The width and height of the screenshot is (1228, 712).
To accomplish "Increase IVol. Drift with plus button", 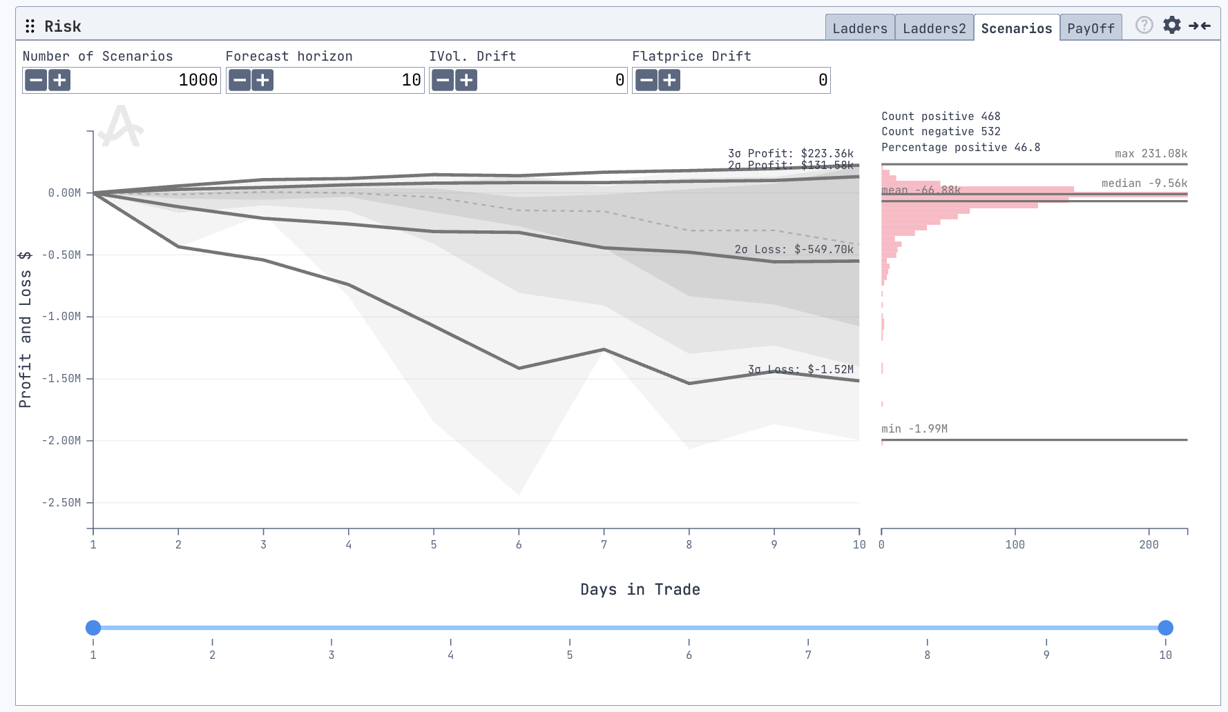I will [x=466, y=81].
